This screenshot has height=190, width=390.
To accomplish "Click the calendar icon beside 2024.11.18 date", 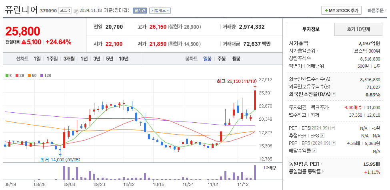I will (x=76, y=11).
